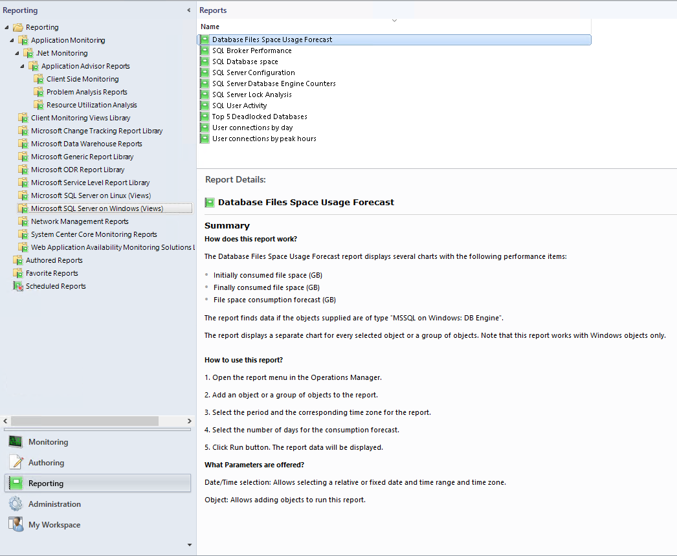Viewport: 677px width, 556px height.
Task: Click the Microsoft ODR Report Library folder icon
Action: 23,170
